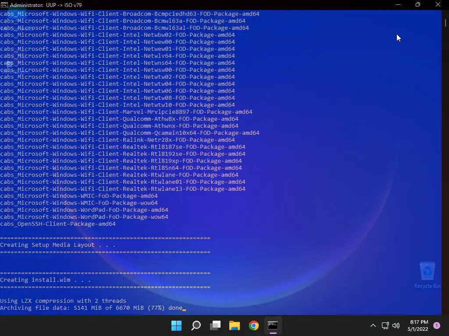
Task: Click the 'Intel-Netwtw02' package line
Action: pyautogui.click(x=118, y=77)
